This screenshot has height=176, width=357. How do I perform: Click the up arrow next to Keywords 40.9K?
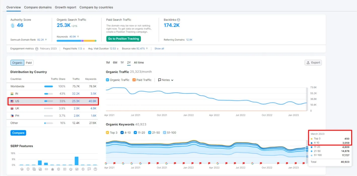pyautogui.click(x=78, y=37)
